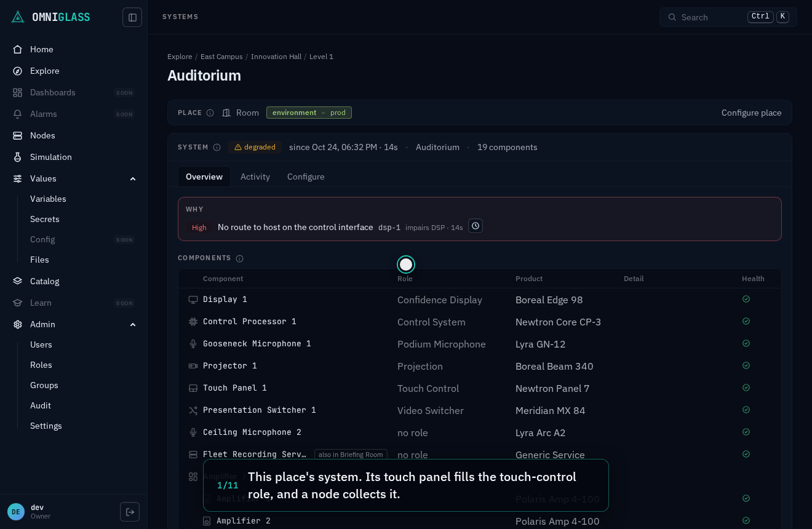Open Secrets in the sidebar

click(45, 219)
